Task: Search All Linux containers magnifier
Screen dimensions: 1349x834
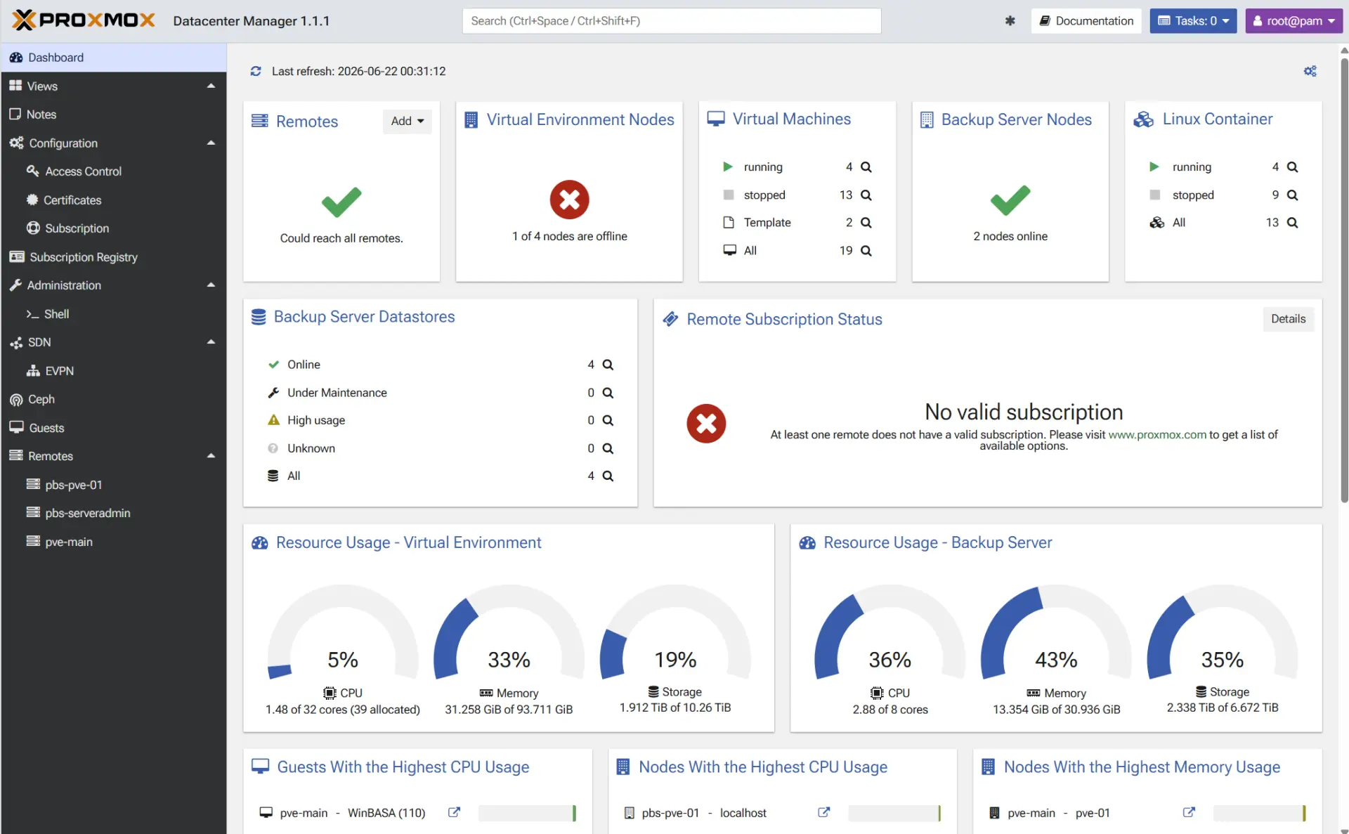Action: tap(1291, 223)
